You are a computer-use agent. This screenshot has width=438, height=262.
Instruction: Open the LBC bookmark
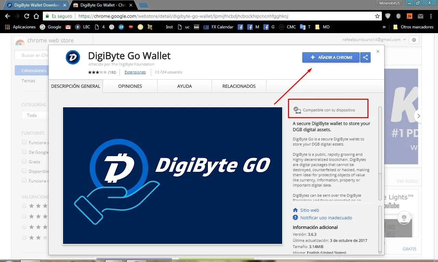[x=83, y=27]
